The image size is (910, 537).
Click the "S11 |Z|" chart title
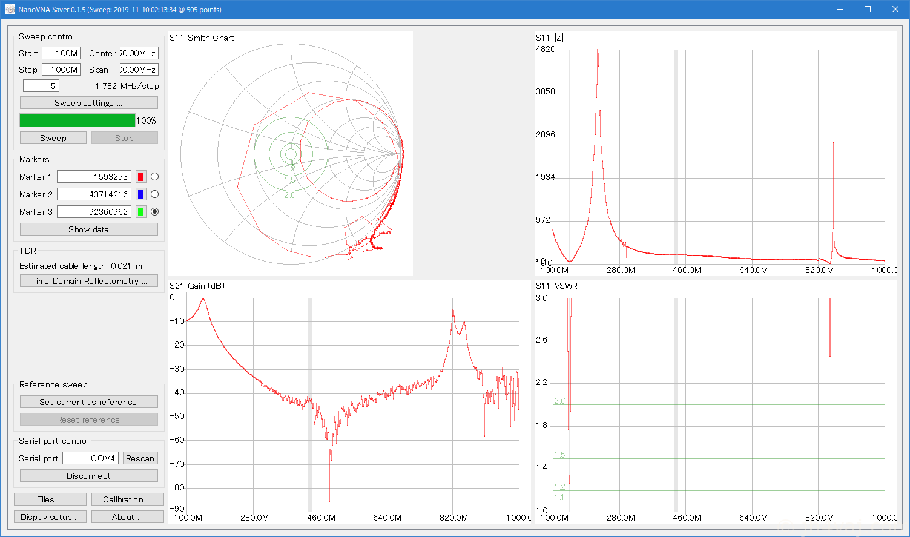[550, 38]
